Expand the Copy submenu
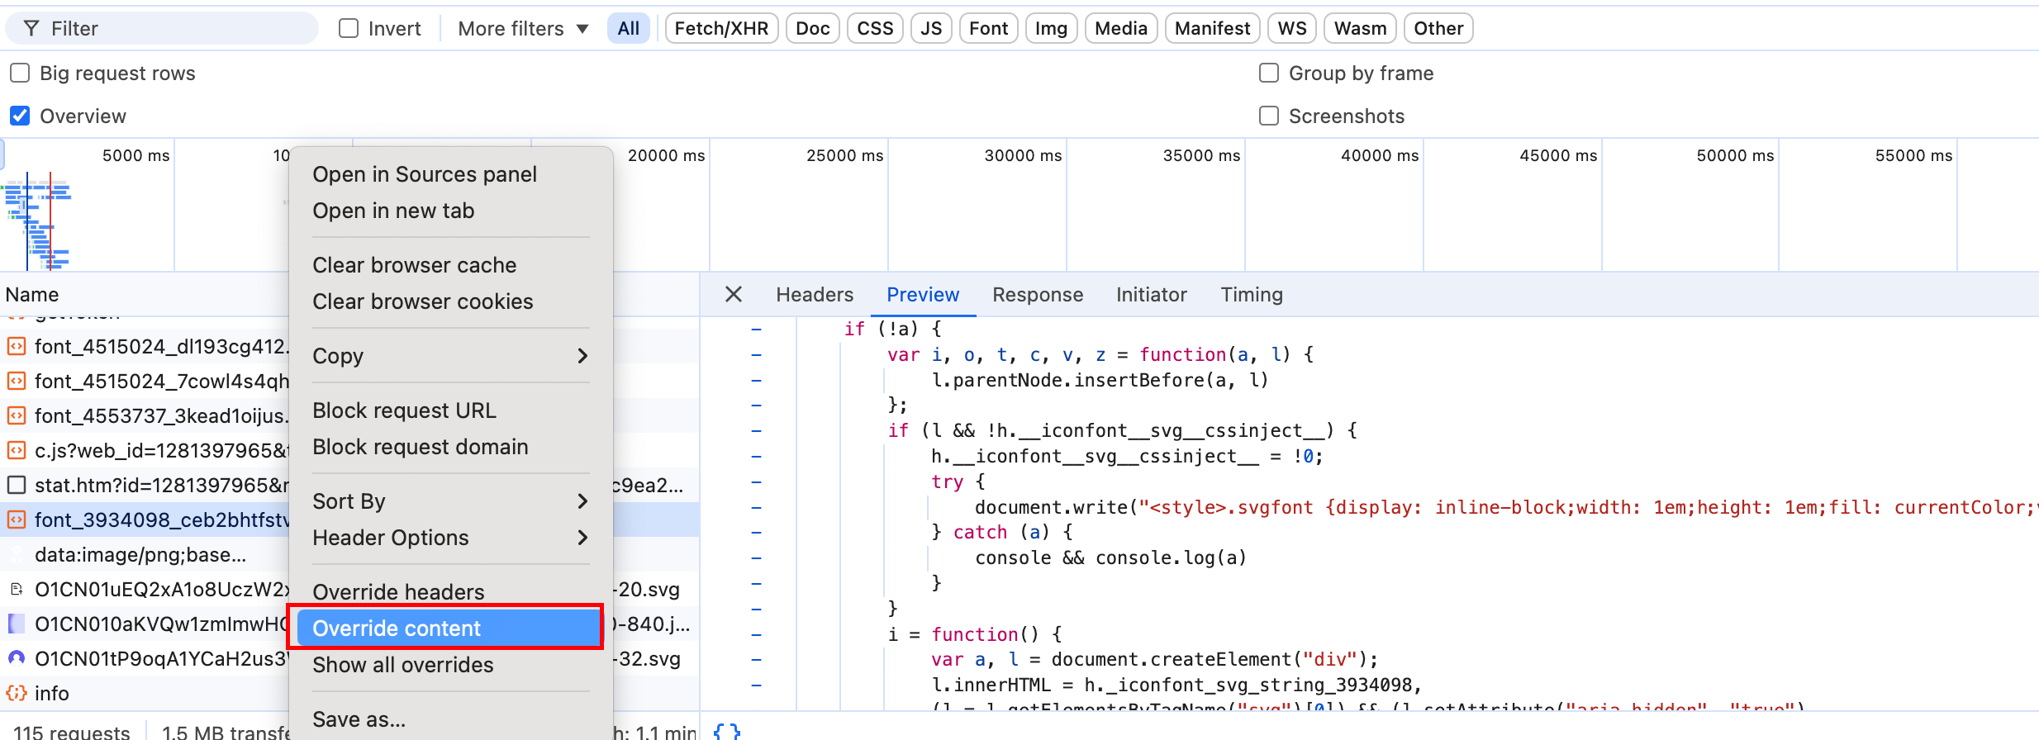Viewport: 2039px width, 740px height. point(449,356)
